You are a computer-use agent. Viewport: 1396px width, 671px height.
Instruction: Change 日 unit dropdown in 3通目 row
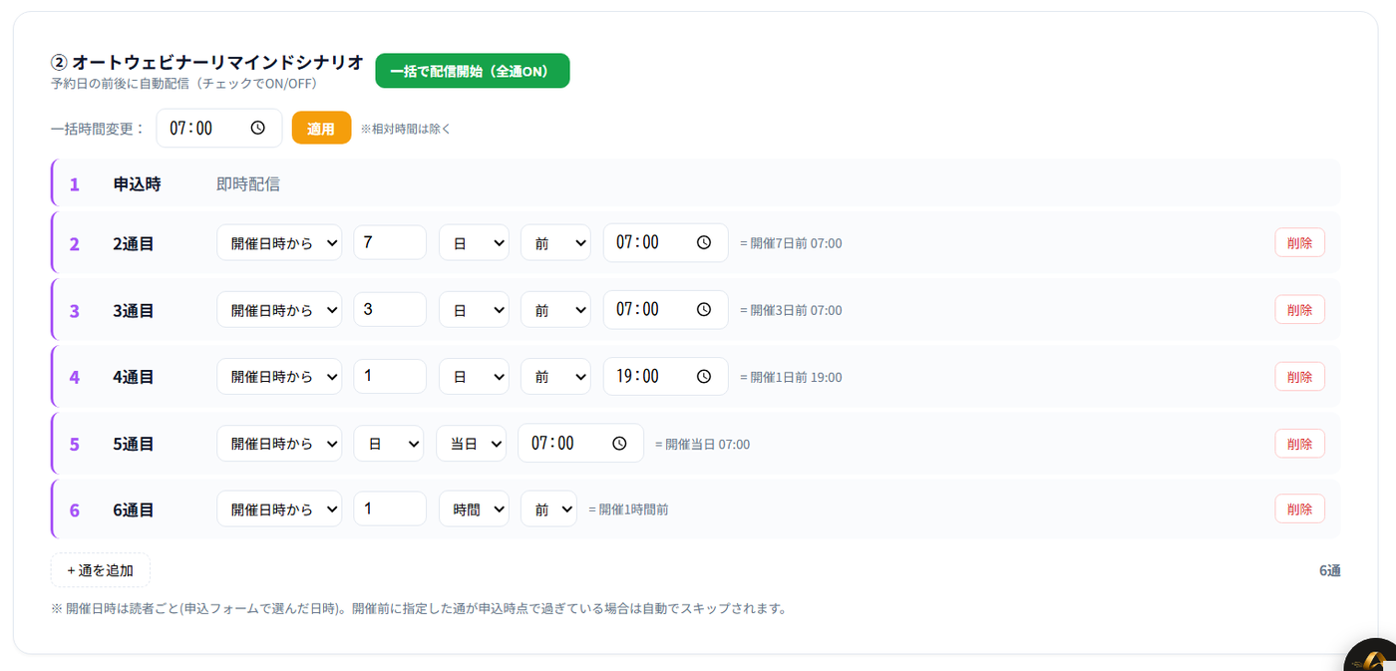(x=474, y=309)
